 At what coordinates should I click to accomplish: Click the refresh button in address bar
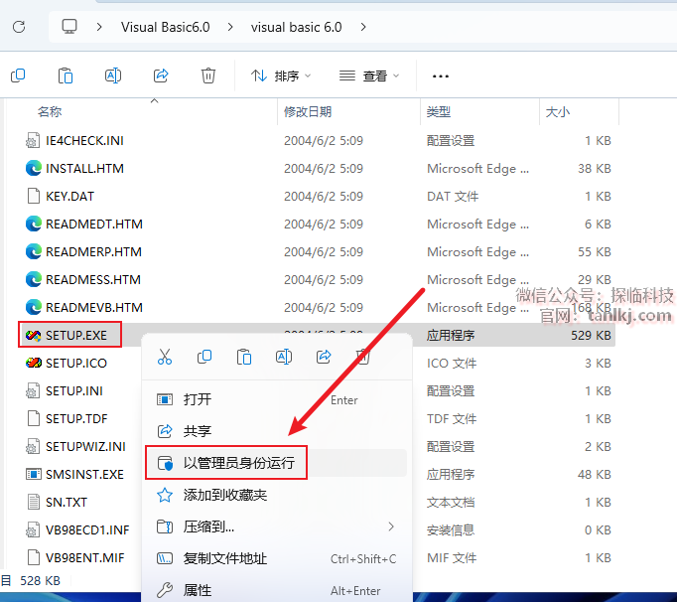19,27
